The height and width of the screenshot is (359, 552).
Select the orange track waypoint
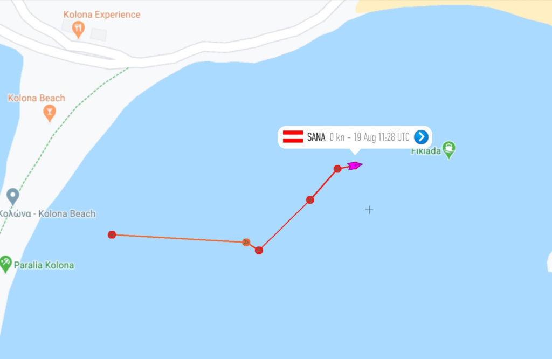(246, 242)
